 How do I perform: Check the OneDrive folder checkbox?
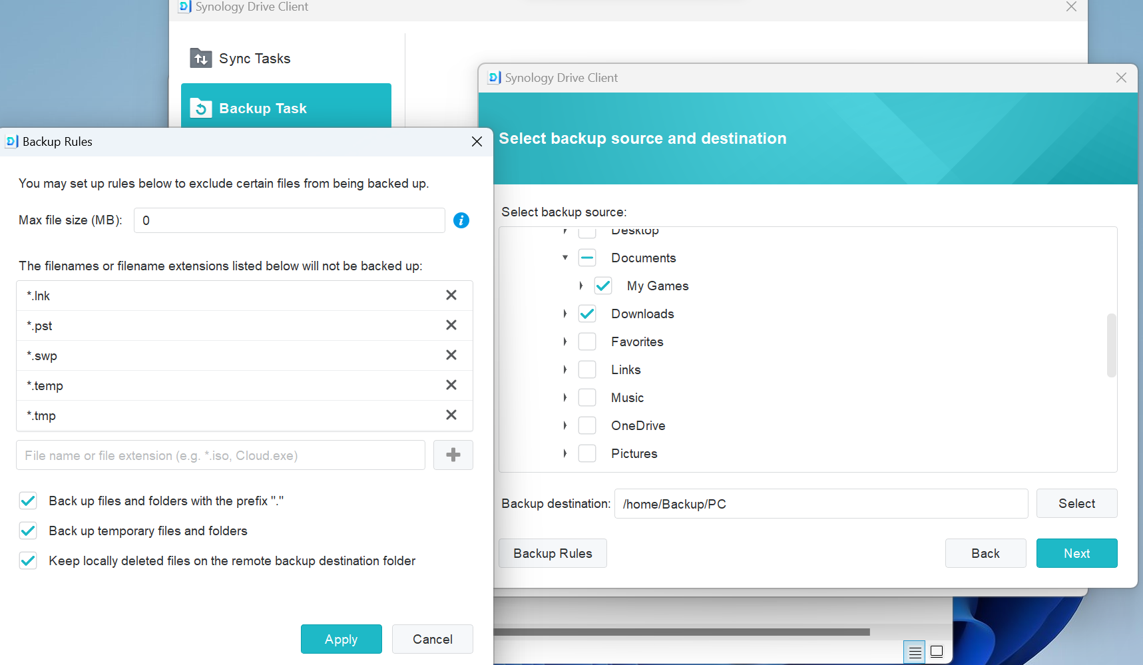(x=587, y=425)
